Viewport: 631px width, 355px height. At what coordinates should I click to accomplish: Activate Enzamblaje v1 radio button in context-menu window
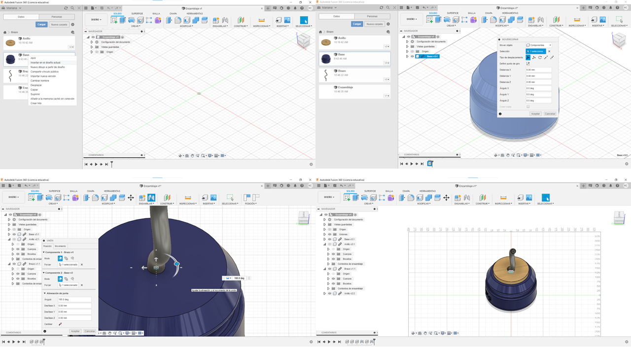123,37
